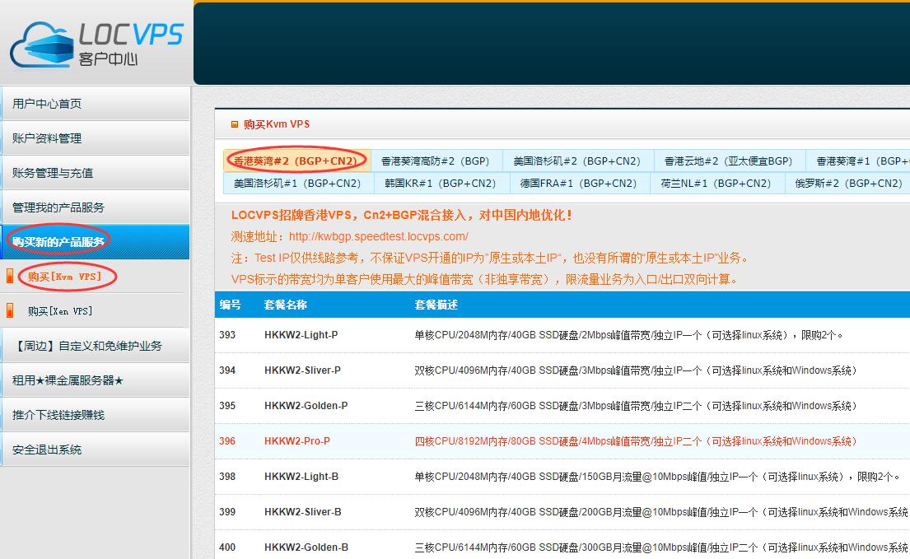
Task: Select plan name HKKW2-Golden-P
Action: (x=306, y=405)
